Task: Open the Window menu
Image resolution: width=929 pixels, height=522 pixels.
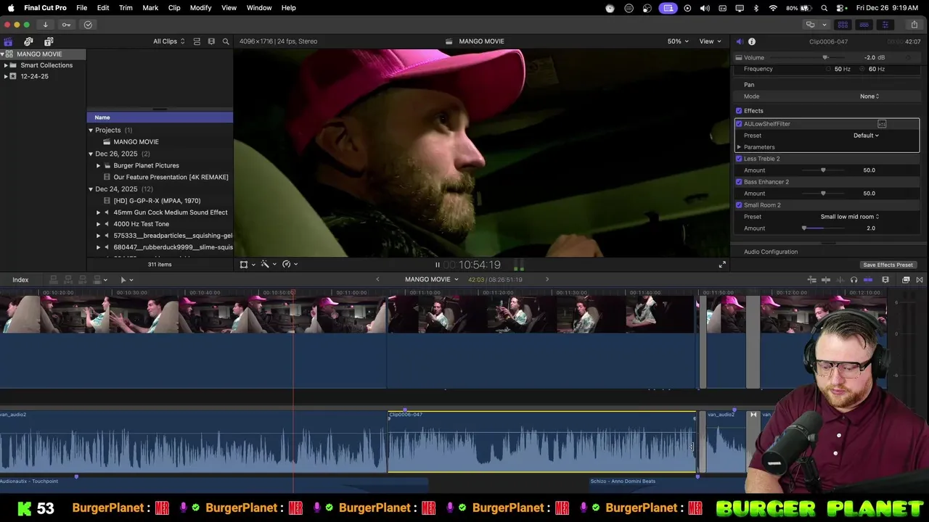Action: tap(259, 8)
